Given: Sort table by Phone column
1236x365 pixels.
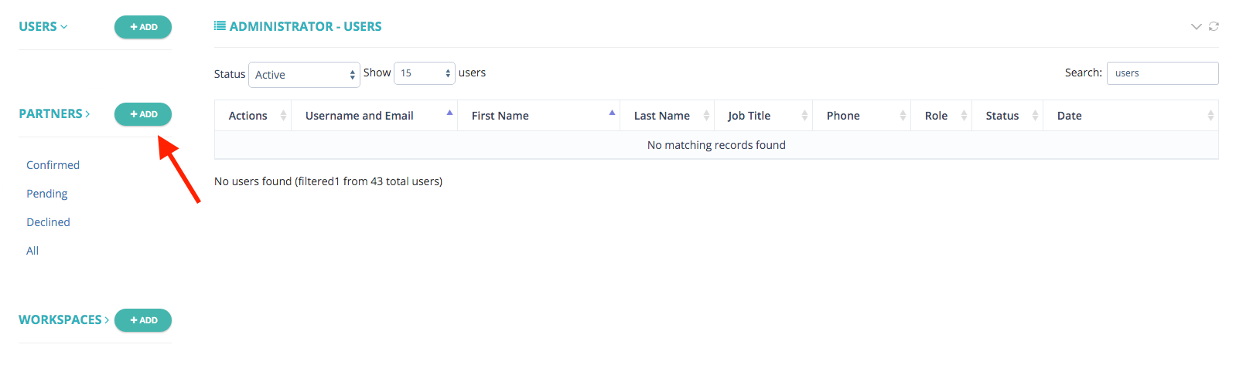Looking at the screenshot, I should point(862,116).
